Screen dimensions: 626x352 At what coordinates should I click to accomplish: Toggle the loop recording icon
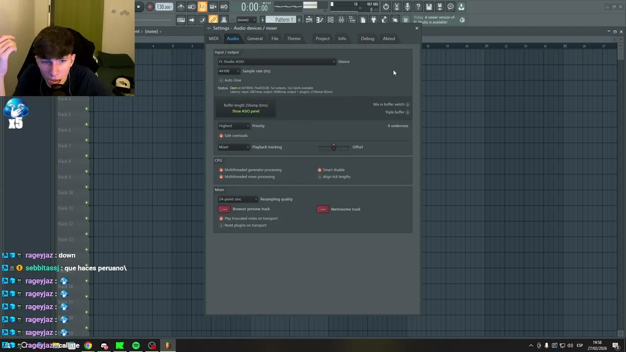pyautogui.click(x=224, y=7)
